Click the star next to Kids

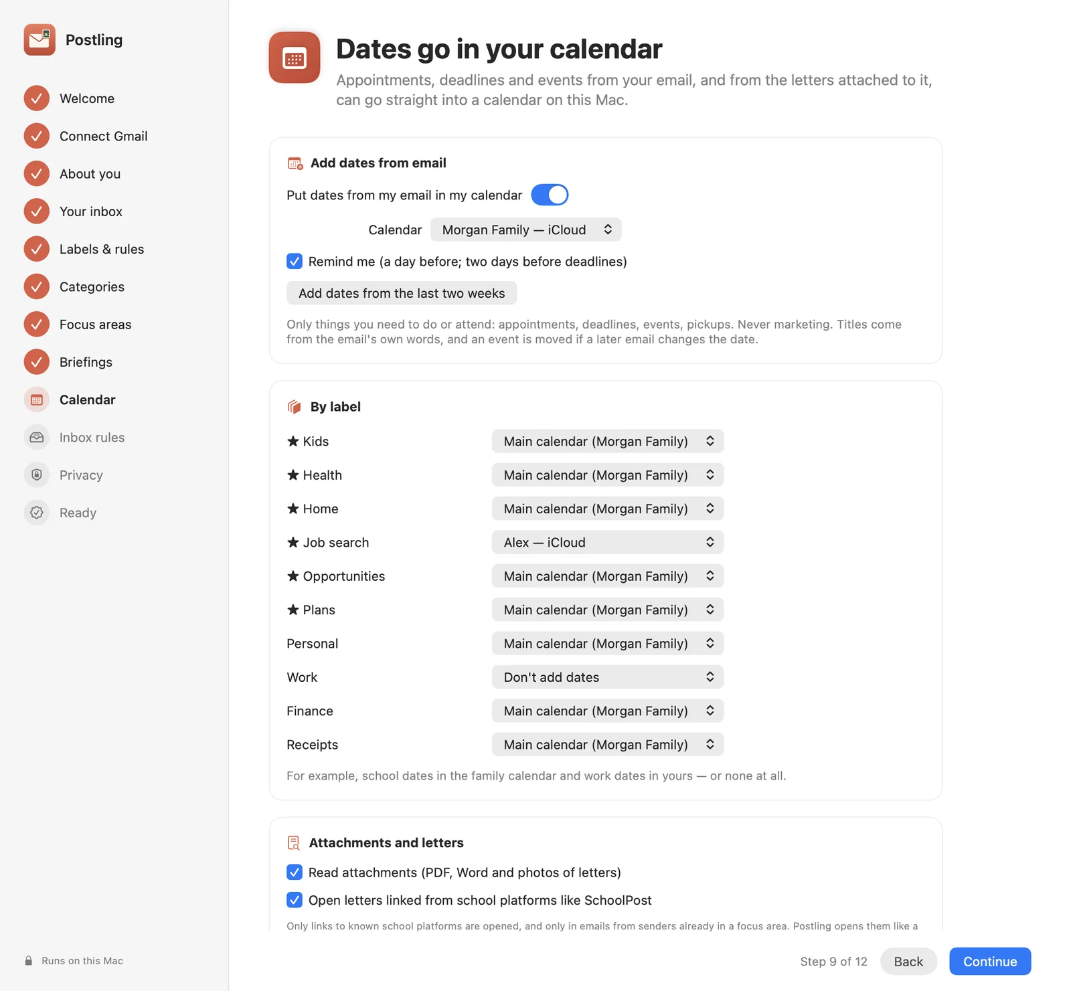tap(293, 441)
